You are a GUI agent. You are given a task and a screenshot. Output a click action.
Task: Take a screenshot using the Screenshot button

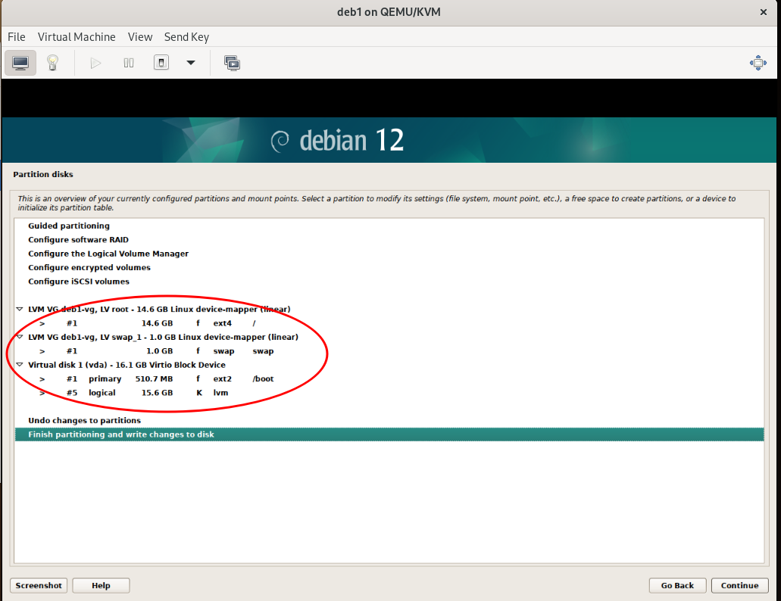tap(38, 585)
